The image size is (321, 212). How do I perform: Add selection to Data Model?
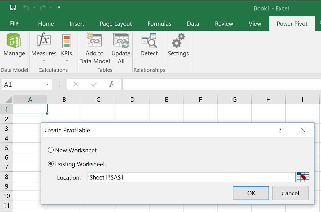pos(94,45)
